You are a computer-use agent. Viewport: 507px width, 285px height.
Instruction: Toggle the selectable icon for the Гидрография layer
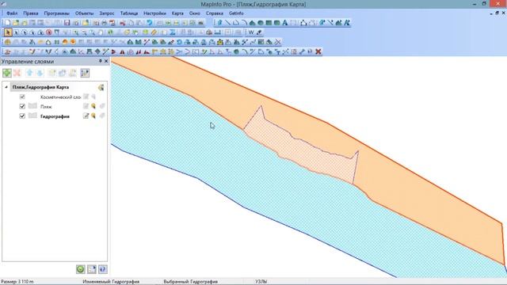coord(93,116)
